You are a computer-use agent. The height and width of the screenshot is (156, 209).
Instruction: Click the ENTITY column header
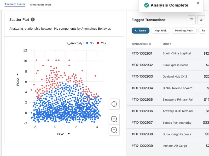[x=167, y=44]
